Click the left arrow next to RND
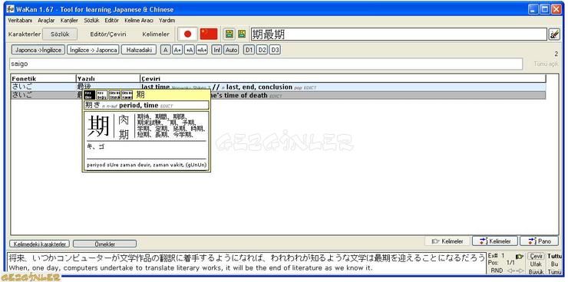The height and width of the screenshot is (282, 568). pos(510,271)
